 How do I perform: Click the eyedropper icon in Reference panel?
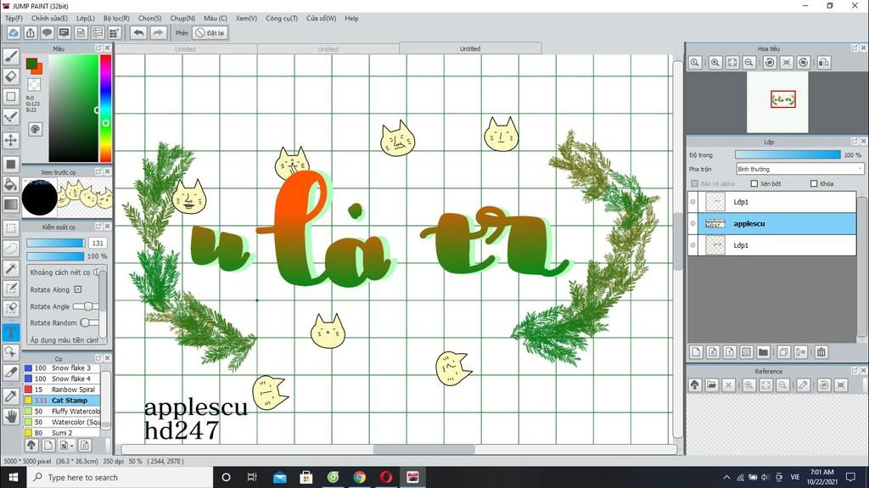[x=803, y=384]
